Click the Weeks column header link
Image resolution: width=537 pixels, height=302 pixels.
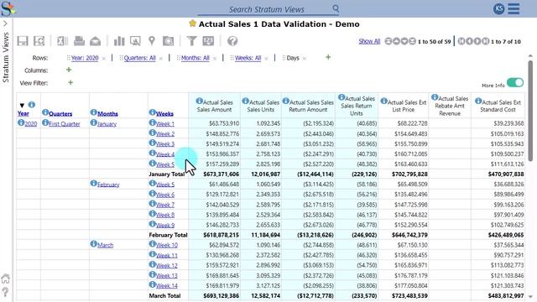[164, 114]
